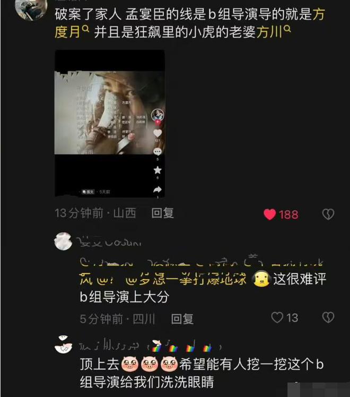Screen dimensions: 350x397
Task: Reply to the 13分钟前 山西 comment
Action: (163, 213)
